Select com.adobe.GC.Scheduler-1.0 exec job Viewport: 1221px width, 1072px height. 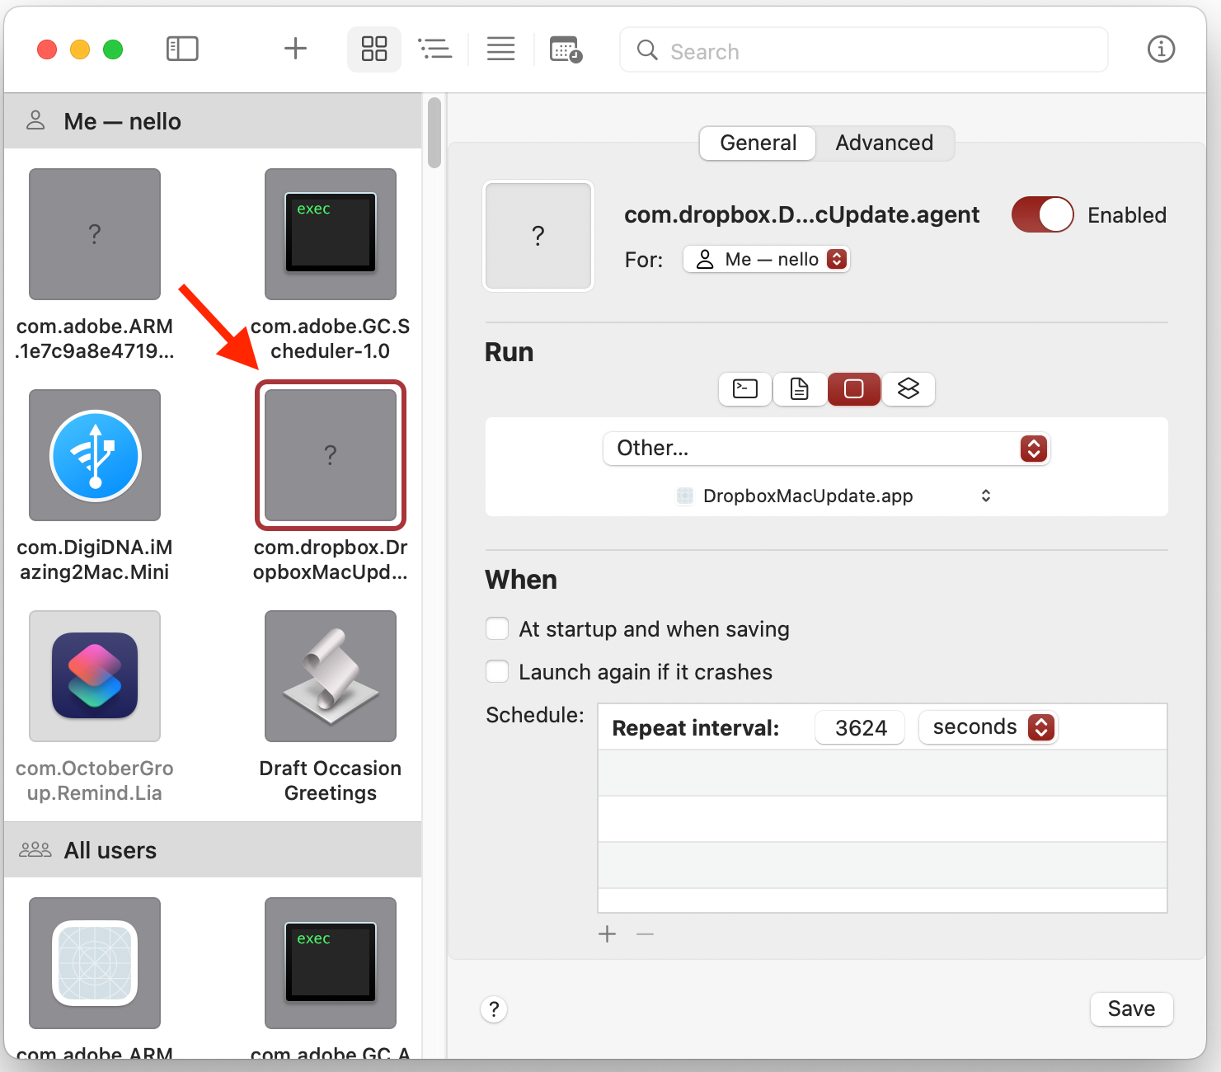point(331,234)
